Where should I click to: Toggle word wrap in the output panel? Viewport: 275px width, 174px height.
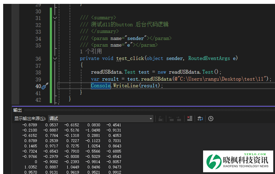point(200,119)
